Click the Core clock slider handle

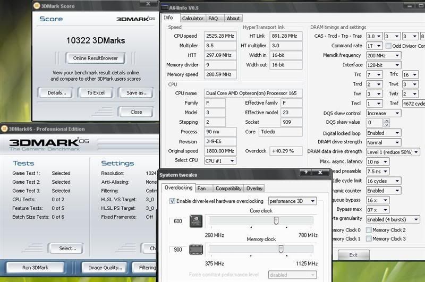point(276,220)
